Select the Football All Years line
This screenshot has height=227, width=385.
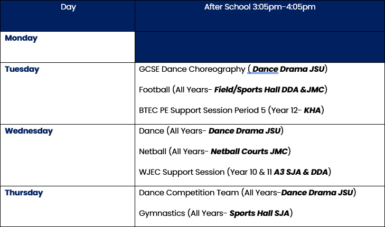[x=233, y=90]
